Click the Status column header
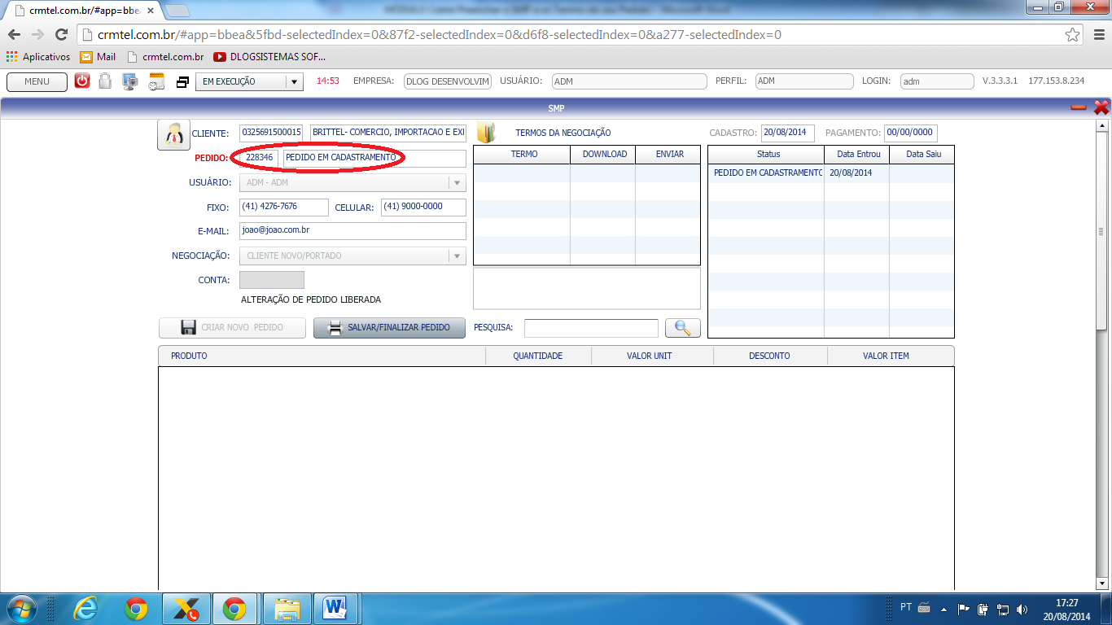This screenshot has width=1112, height=625. point(766,155)
